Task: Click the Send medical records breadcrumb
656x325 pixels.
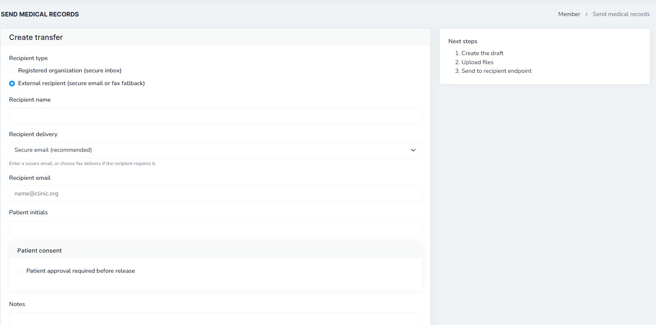Action: 621,14
